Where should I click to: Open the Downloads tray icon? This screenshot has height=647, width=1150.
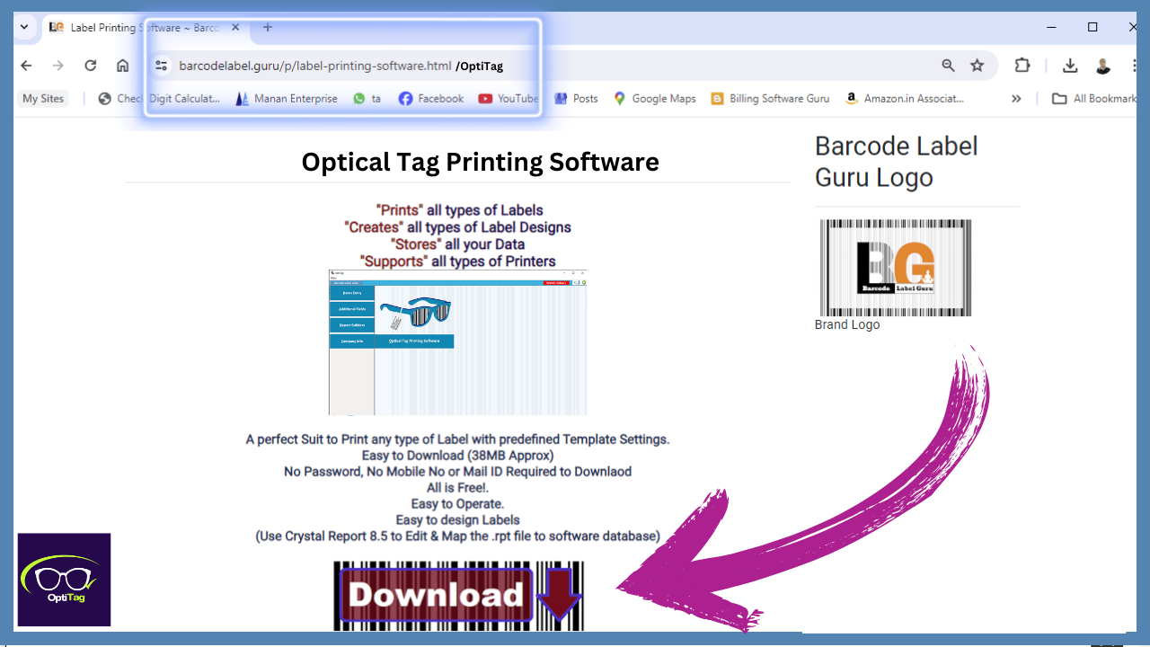coord(1069,66)
